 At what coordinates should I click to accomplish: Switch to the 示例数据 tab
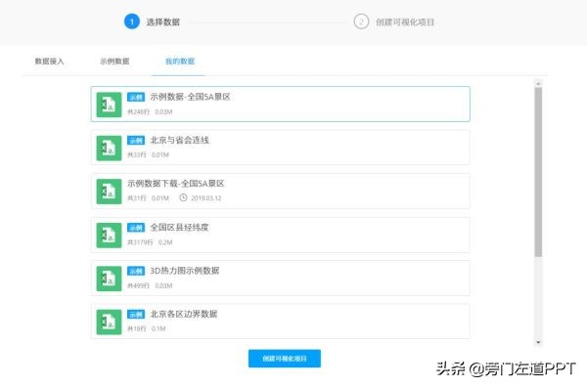(x=114, y=61)
